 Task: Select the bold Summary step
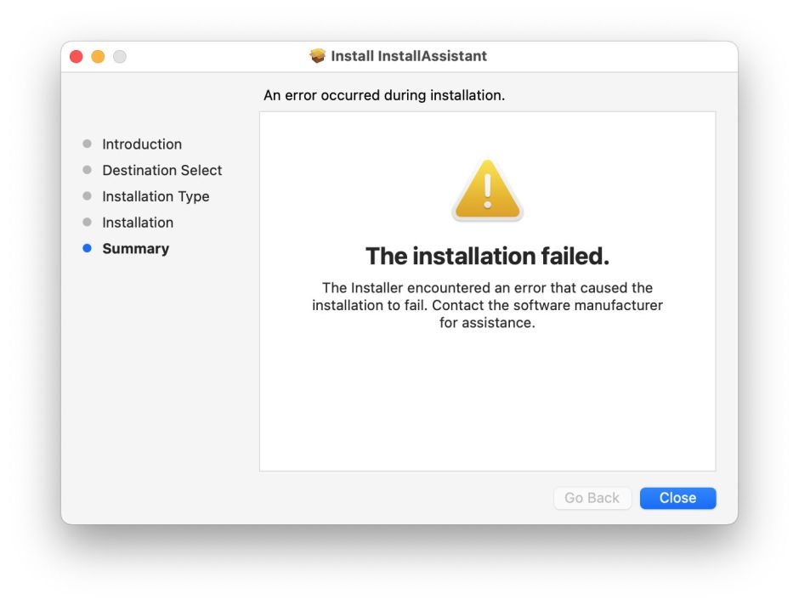click(x=135, y=249)
